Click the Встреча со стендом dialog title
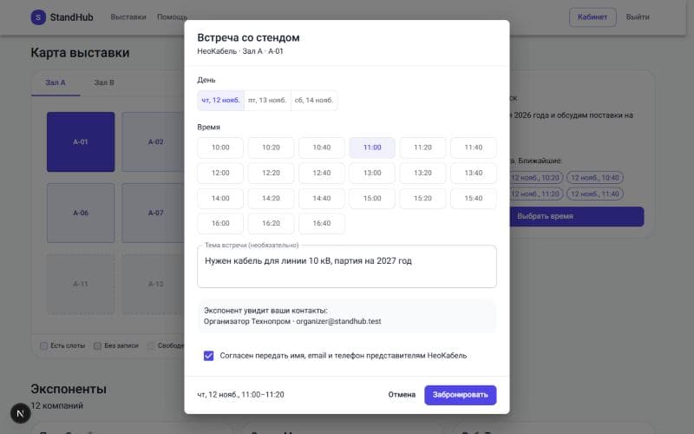 pyautogui.click(x=248, y=37)
